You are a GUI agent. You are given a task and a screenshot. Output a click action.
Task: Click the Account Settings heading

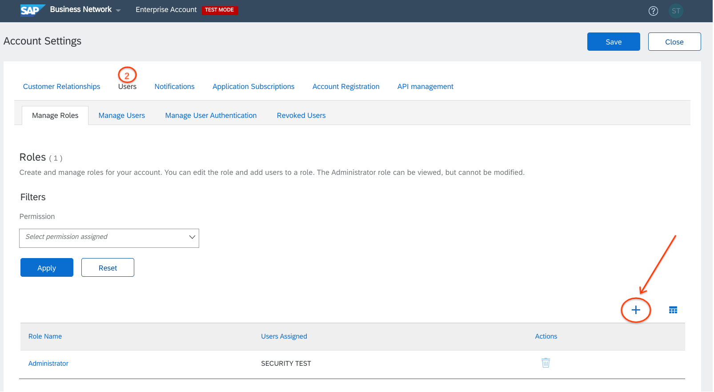(43, 41)
